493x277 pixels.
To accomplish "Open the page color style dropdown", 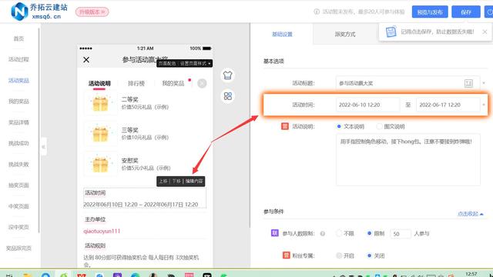I will pos(185,63).
